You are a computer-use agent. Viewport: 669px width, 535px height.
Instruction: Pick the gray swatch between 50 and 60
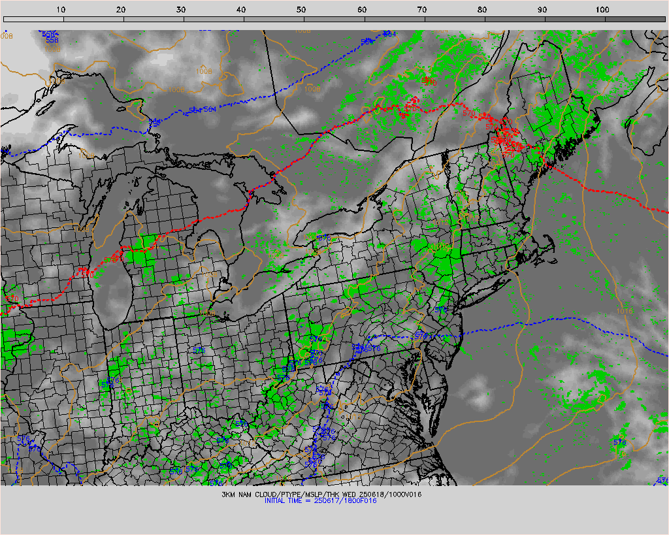click(334, 19)
